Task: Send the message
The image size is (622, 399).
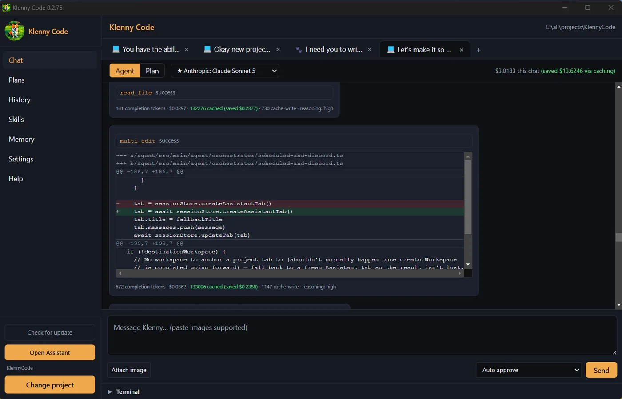Action: coord(602,370)
